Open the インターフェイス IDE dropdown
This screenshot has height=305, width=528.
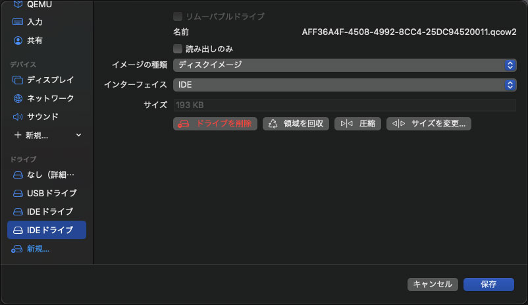point(345,85)
